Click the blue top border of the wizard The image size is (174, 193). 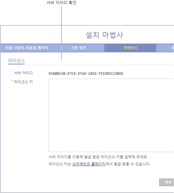(x=87, y=25)
